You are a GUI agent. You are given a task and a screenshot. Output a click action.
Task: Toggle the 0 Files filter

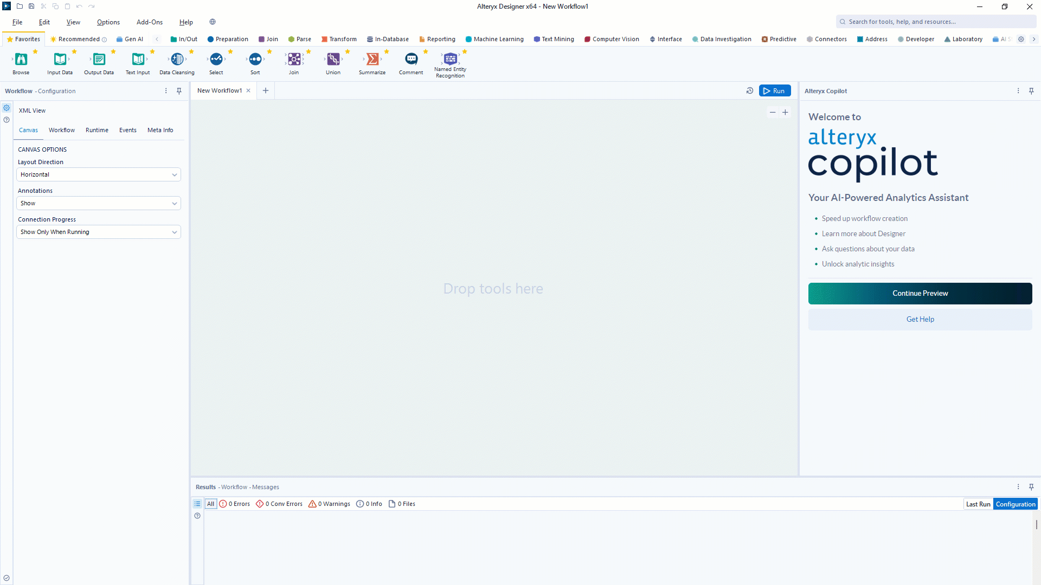coord(402,504)
